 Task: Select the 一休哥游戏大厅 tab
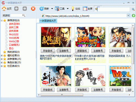48,21
